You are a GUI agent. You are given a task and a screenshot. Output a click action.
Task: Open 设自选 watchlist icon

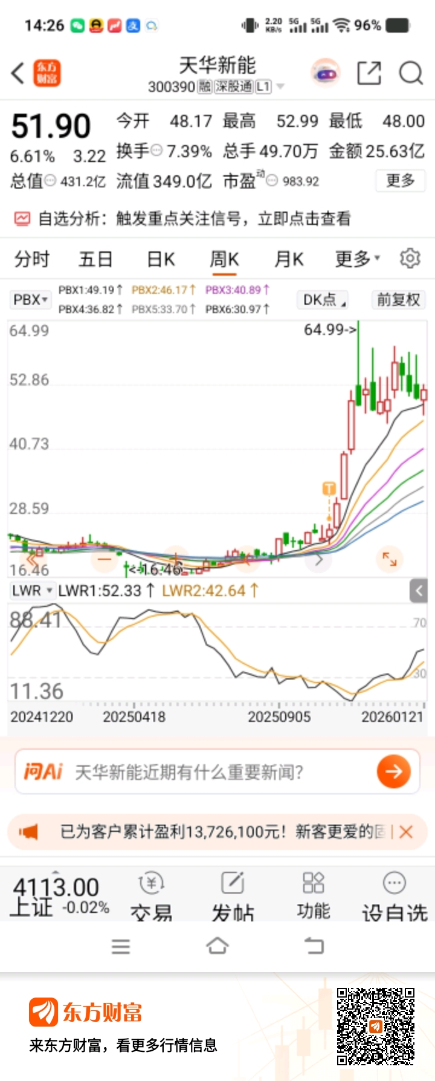[x=395, y=896]
